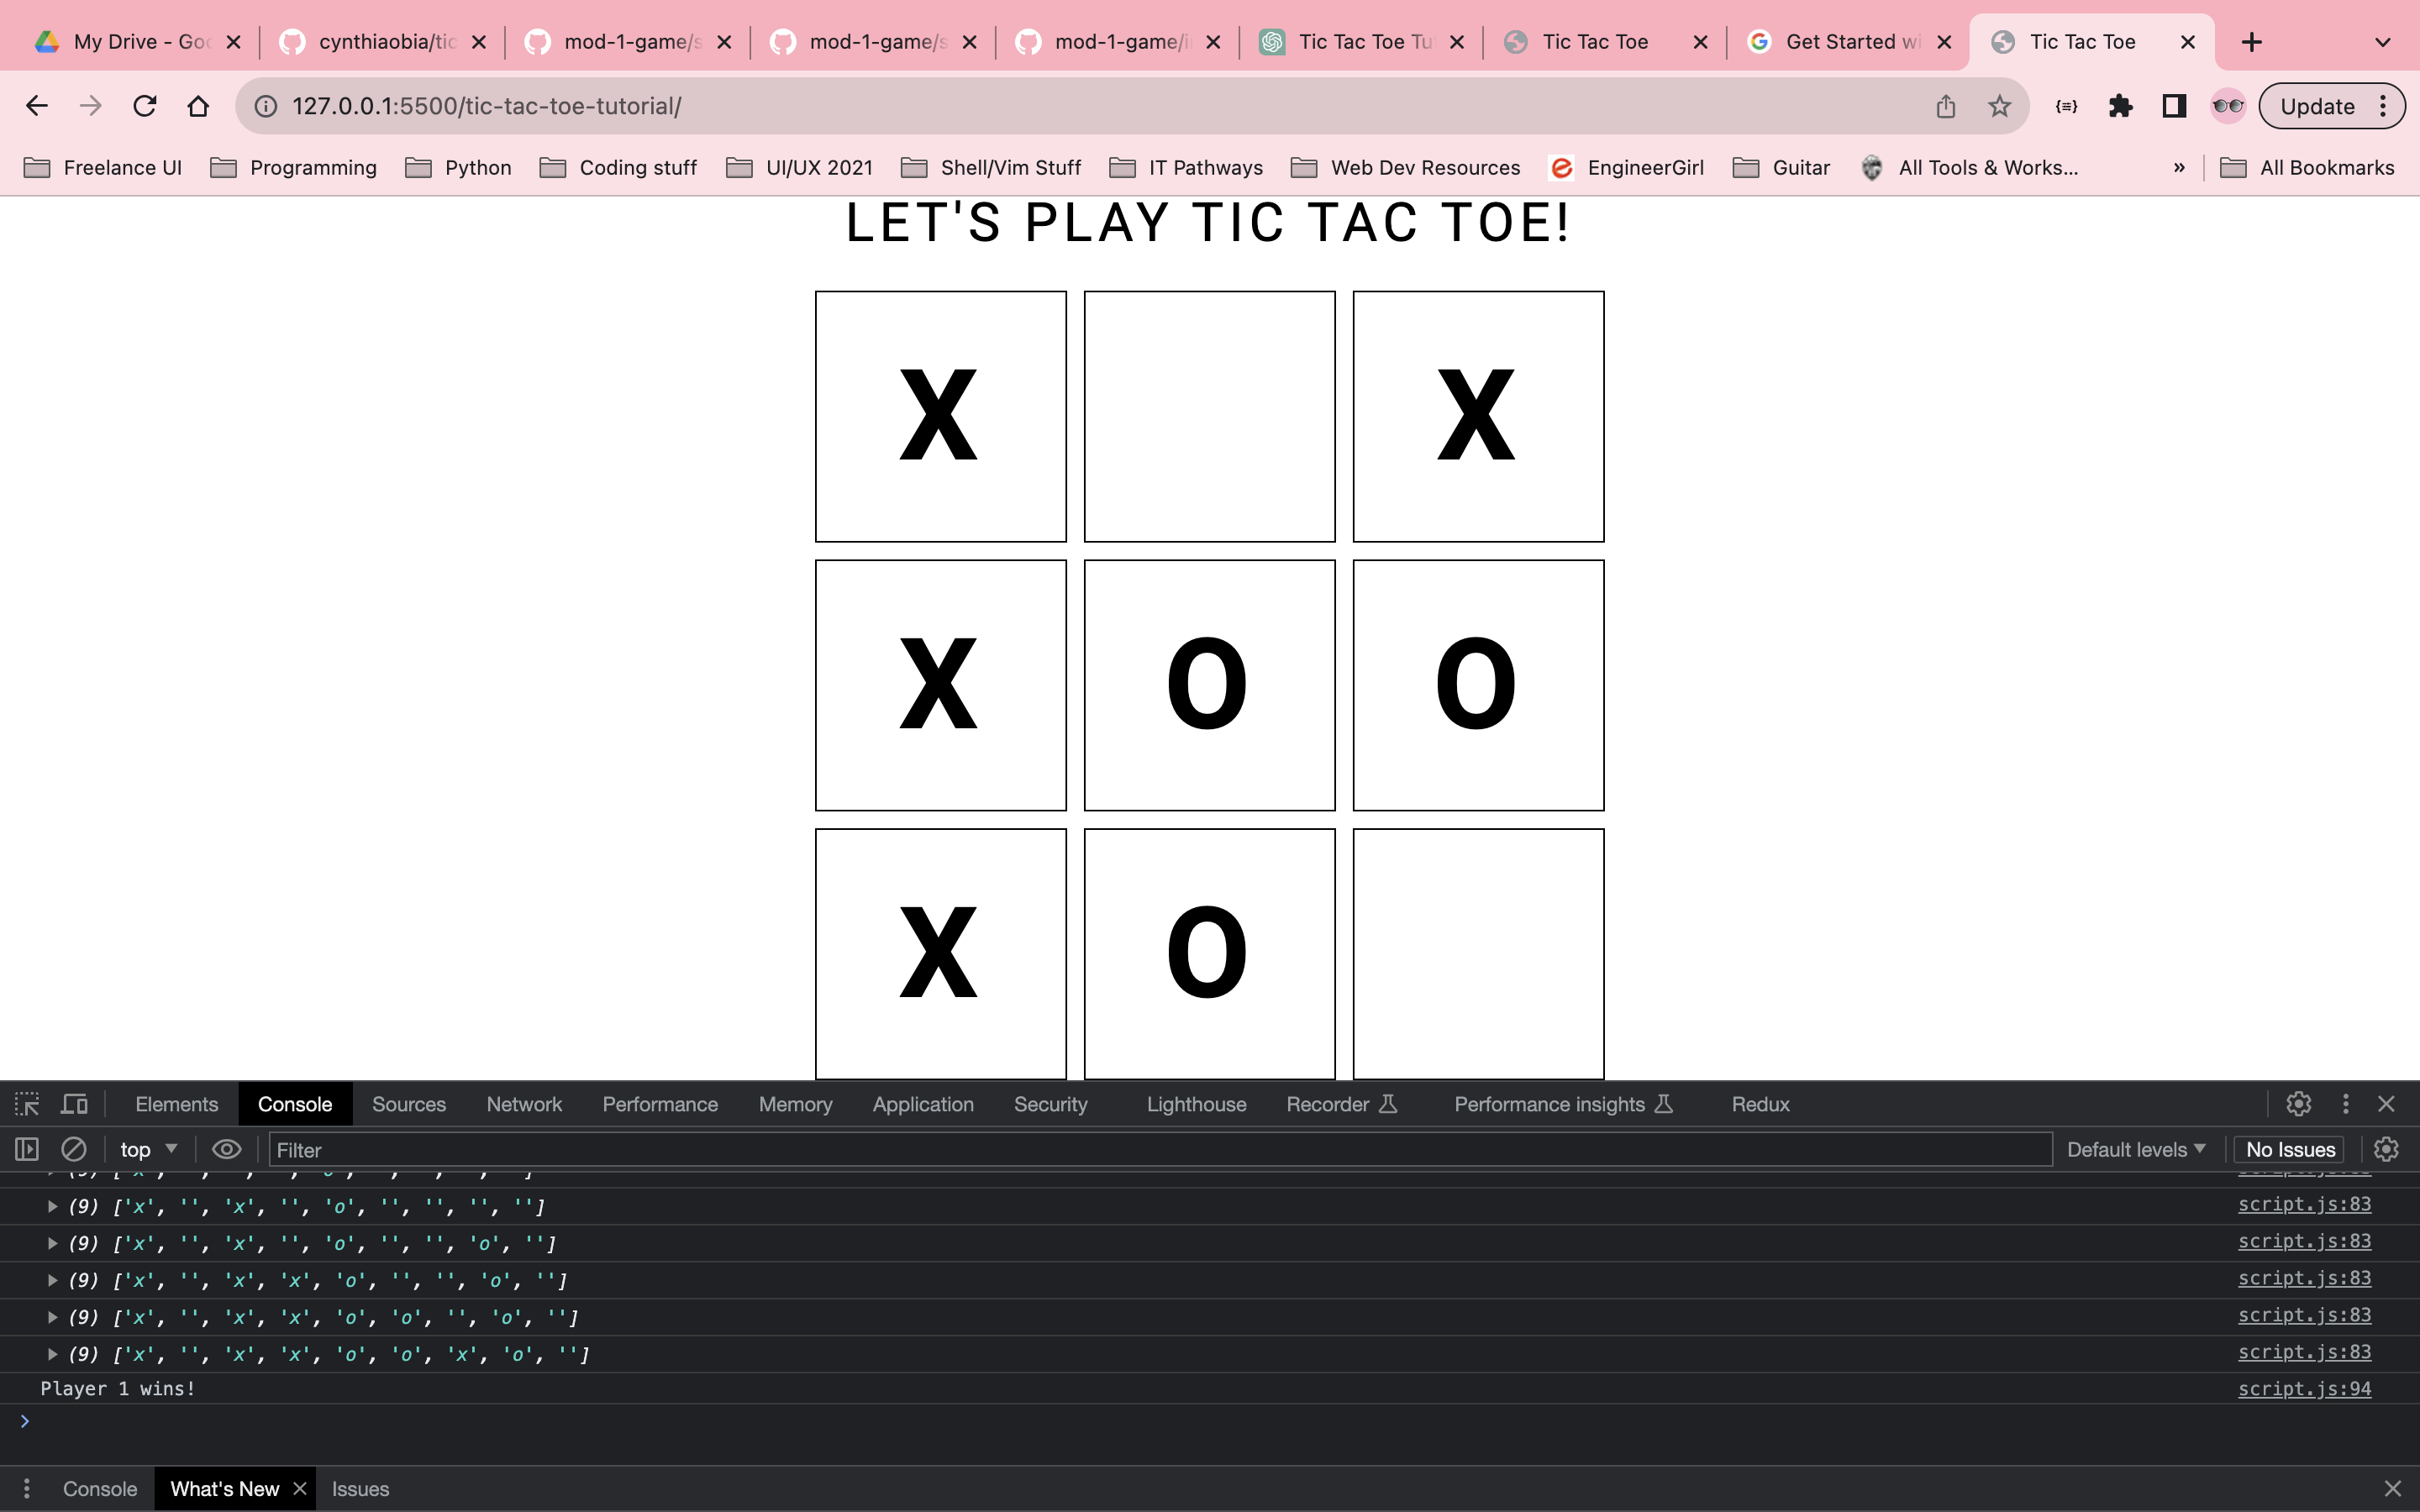Clear the console log icon

coord(74,1149)
